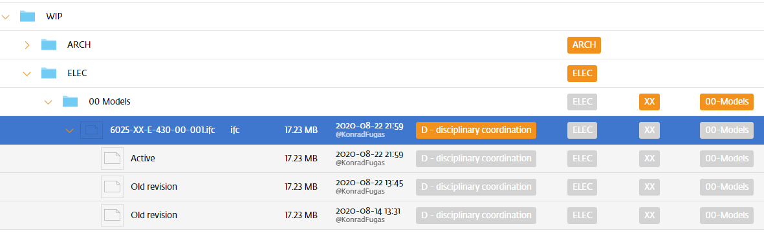Click the ELEC folder icon
Screen dimensions: 764x233
[x=49, y=73]
